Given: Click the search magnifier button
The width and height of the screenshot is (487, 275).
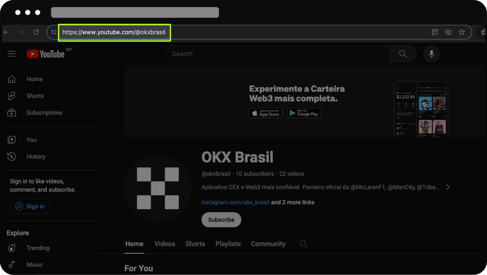Looking at the screenshot, I should click(x=403, y=54).
